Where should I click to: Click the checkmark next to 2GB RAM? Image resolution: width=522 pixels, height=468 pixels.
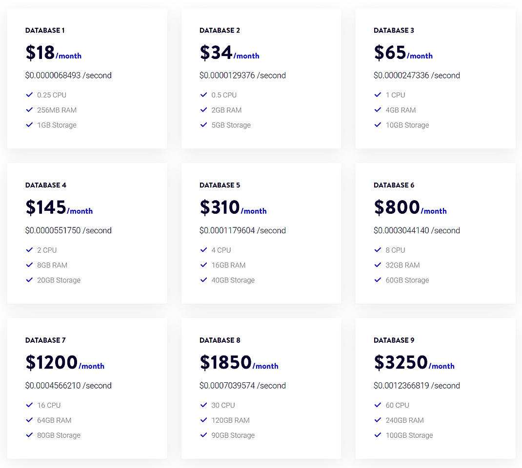pyautogui.click(x=204, y=110)
